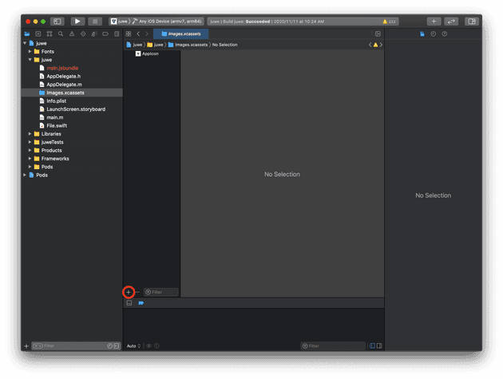The height and width of the screenshot is (379, 503).
Task: Expand the Products folder
Action: 30,150
